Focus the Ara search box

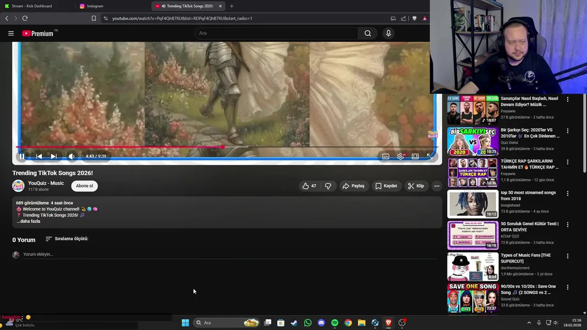point(277,33)
